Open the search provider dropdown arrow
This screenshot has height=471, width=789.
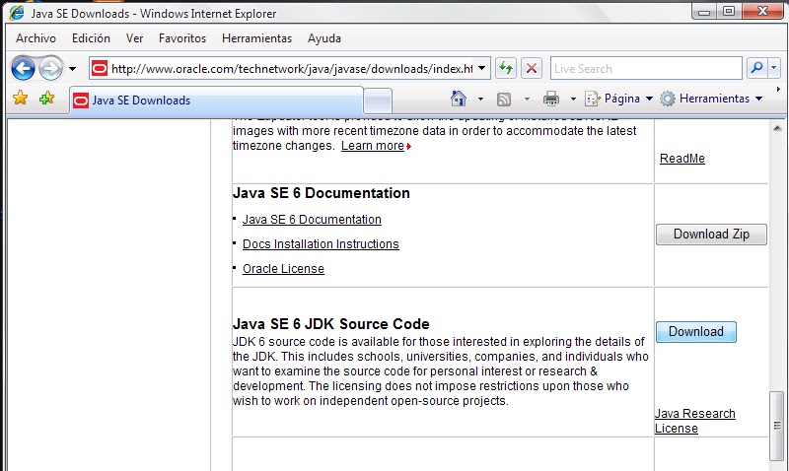point(774,68)
